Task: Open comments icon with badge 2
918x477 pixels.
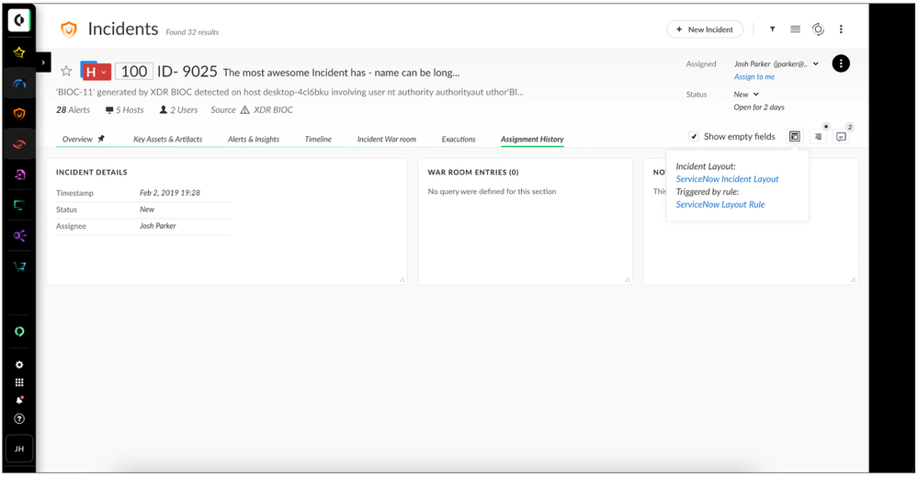Action: (841, 137)
